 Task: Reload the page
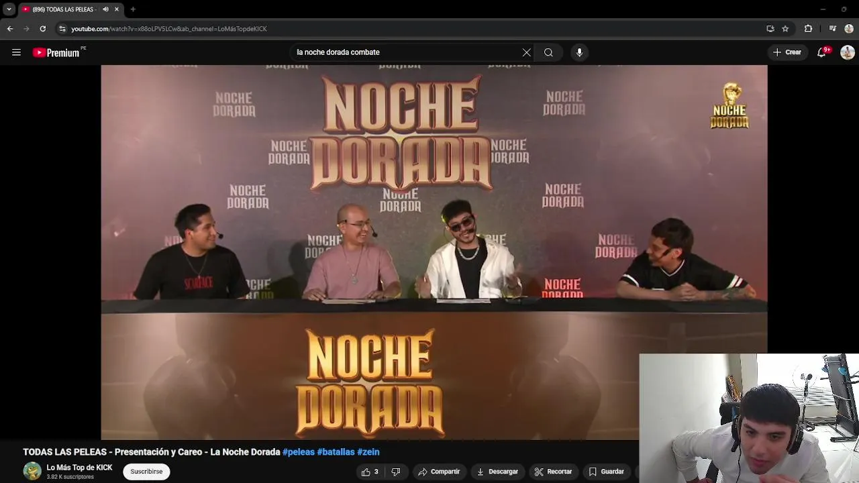pyautogui.click(x=42, y=29)
